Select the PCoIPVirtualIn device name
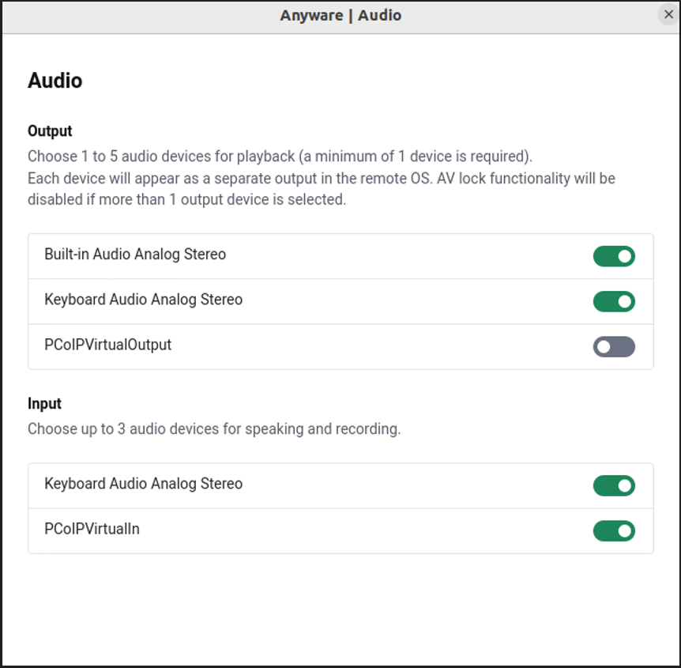Viewport: 681px width, 668px height. 92,529
